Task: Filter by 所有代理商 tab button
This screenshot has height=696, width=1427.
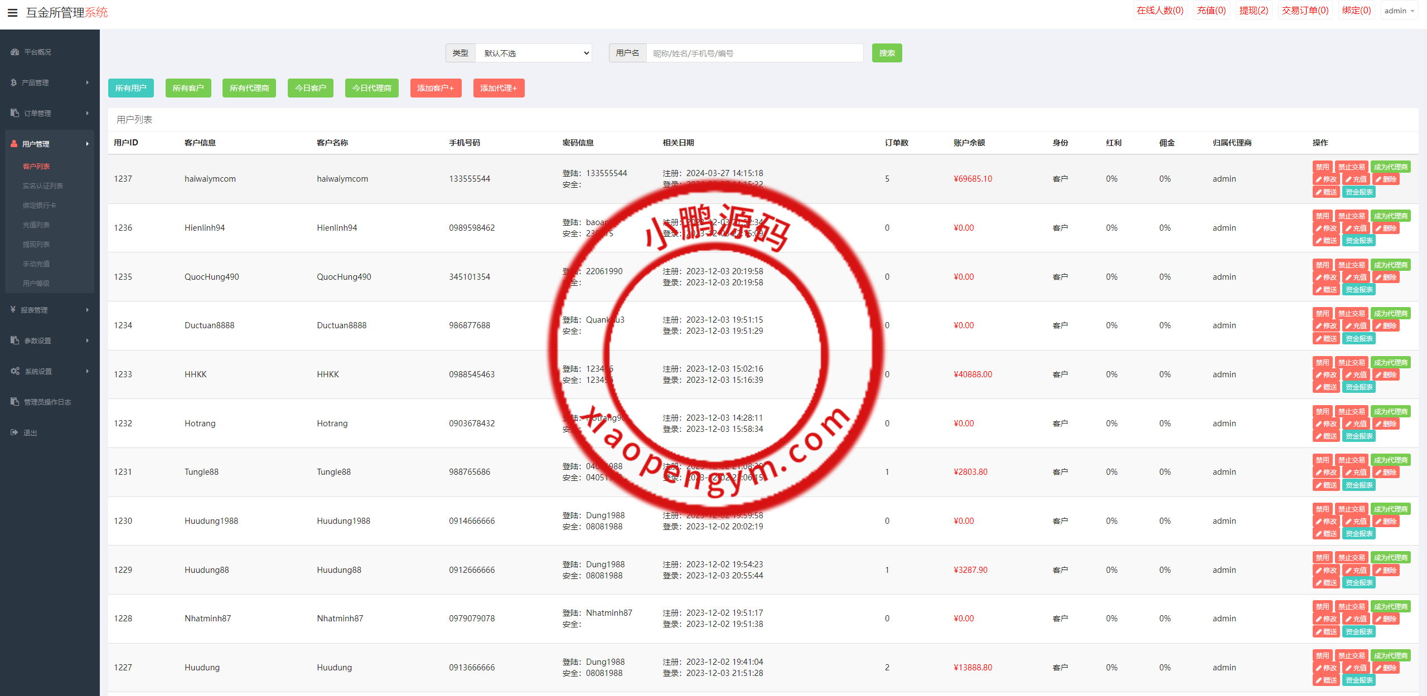Action: [249, 88]
